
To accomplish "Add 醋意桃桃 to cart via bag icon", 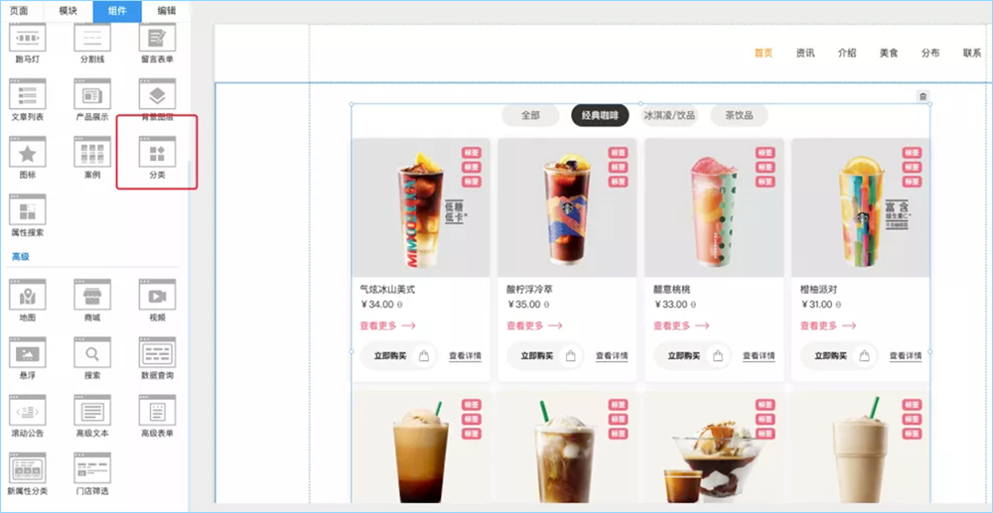I will pyautogui.click(x=718, y=356).
